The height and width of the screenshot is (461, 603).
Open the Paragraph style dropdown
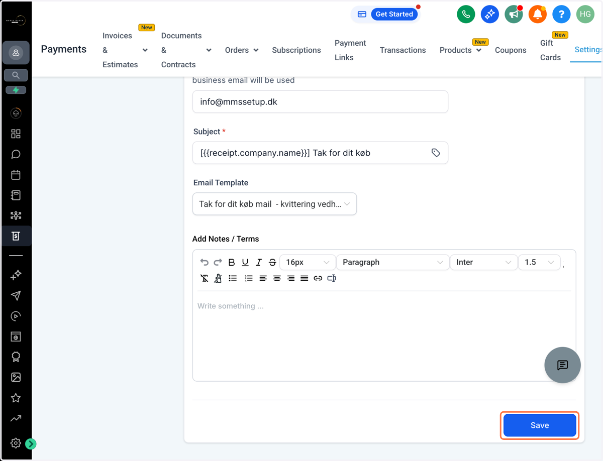[x=392, y=262]
